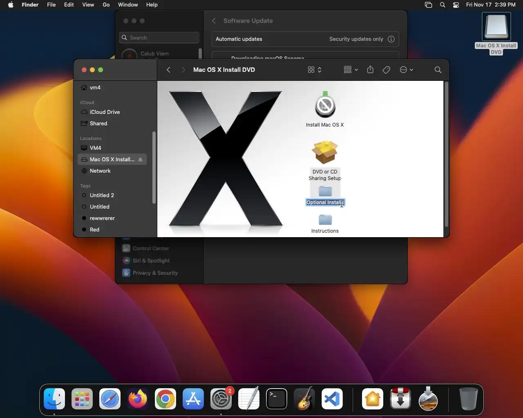Launch Google Chrome from the Dock
Viewport: 523px width, 418px height.
(x=165, y=399)
